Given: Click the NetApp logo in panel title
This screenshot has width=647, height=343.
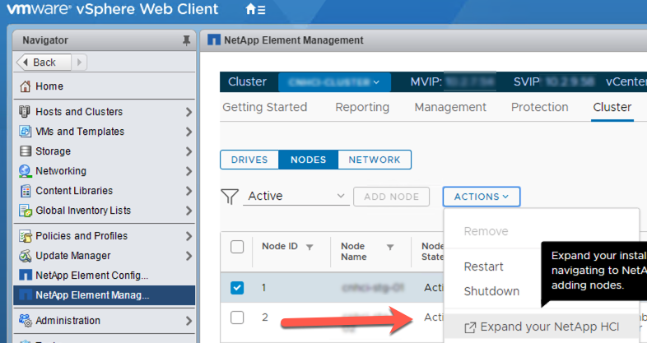Looking at the screenshot, I should pyautogui.click(x=214, y=40).
